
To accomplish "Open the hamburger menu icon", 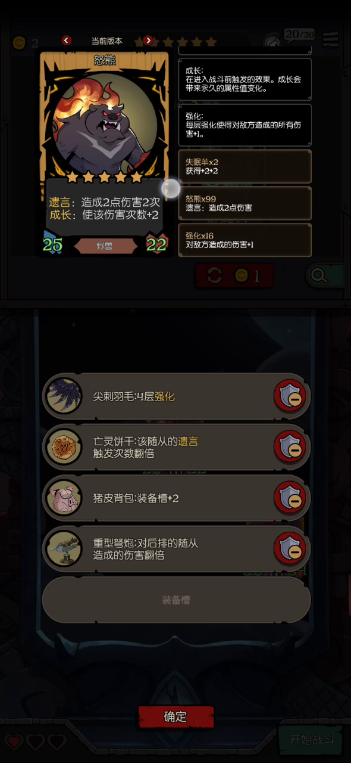I will click(x=330, y=40).
